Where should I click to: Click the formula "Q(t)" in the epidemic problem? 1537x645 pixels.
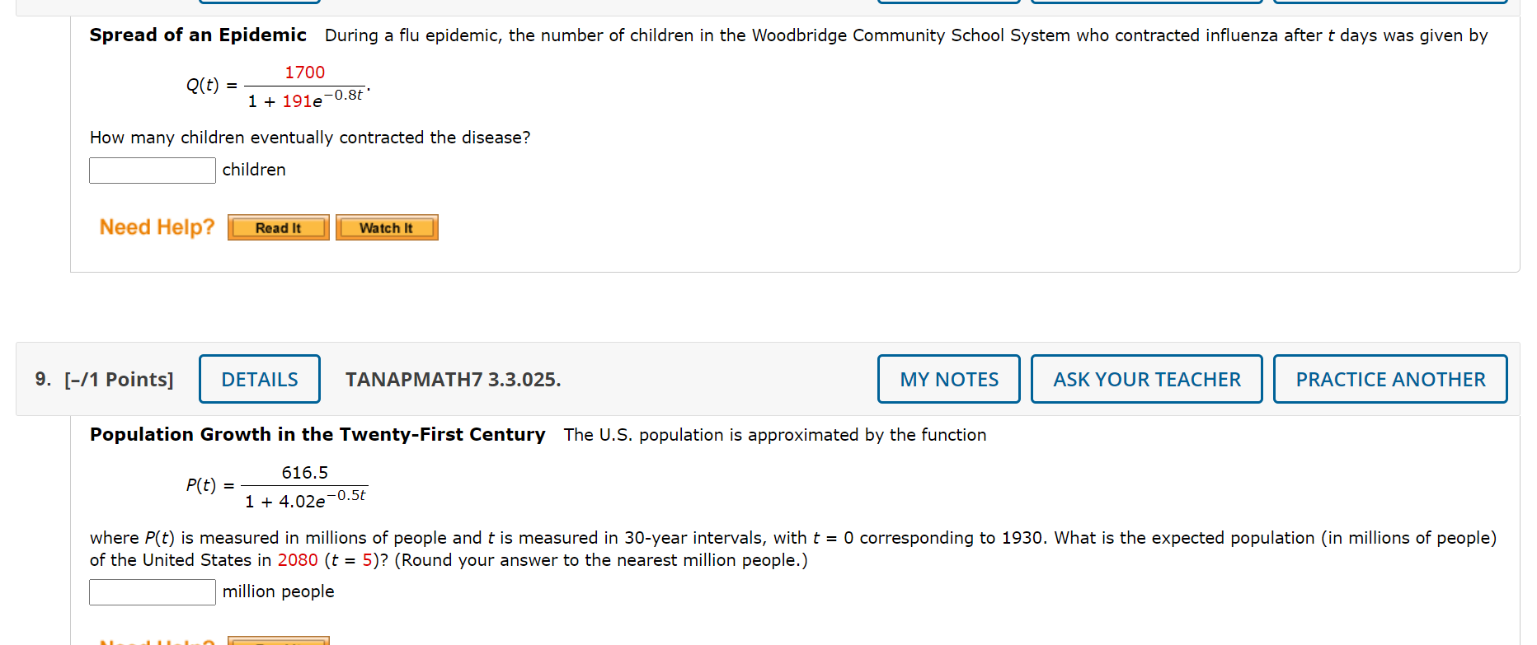click(203, 85)
